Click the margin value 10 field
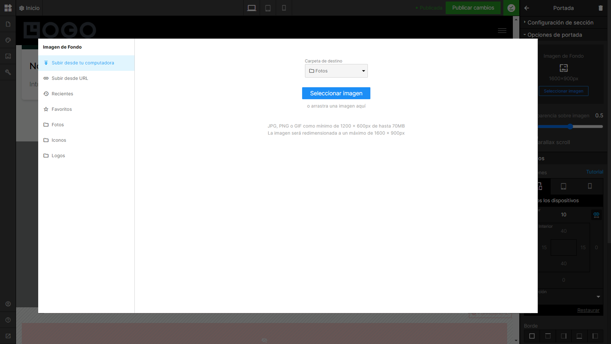 (x=564, y=215)
